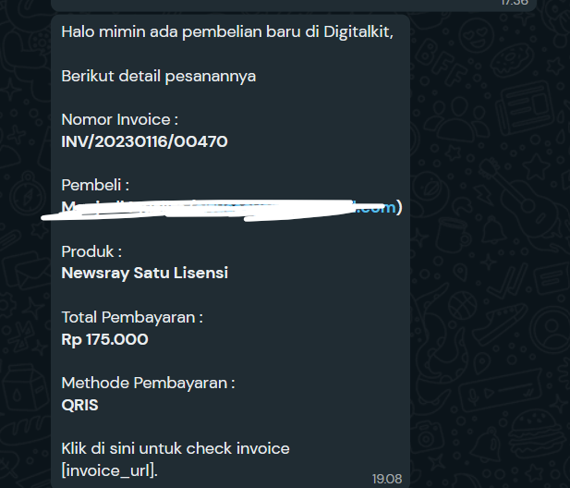
Task: Click "Klik di sini untuk check invoice"
Action: point(176,449)
